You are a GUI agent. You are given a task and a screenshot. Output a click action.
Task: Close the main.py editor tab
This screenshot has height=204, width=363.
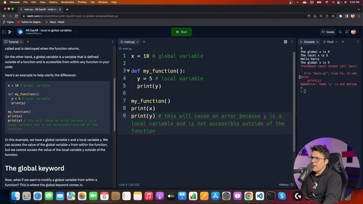[x=137, y=42]
